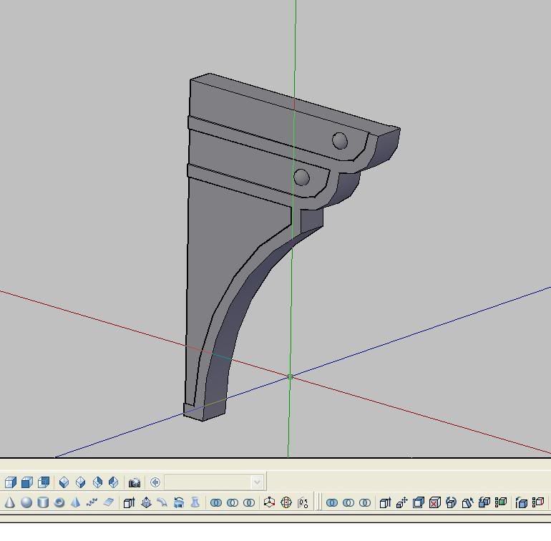Open the dropdown beside the back arrow
The height and width of the screenshot is (541, 551).
coord(258,482)
